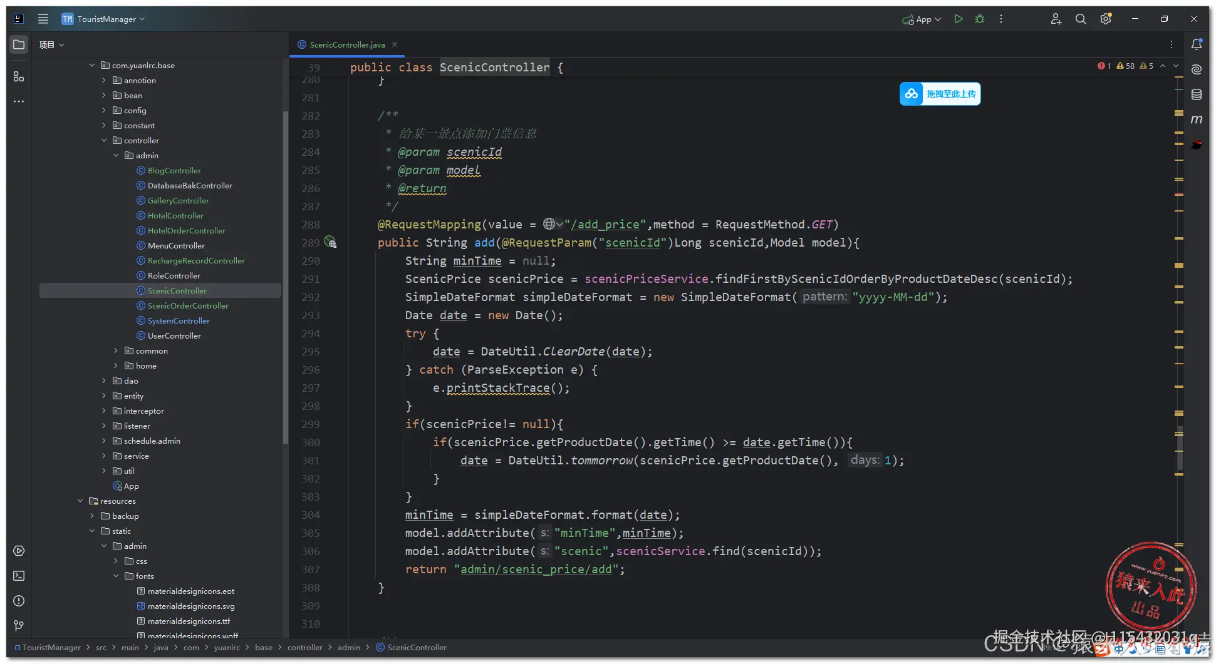Collapse the resources folder
Viewport: 1216px width, 664px height.
(80, 501)
